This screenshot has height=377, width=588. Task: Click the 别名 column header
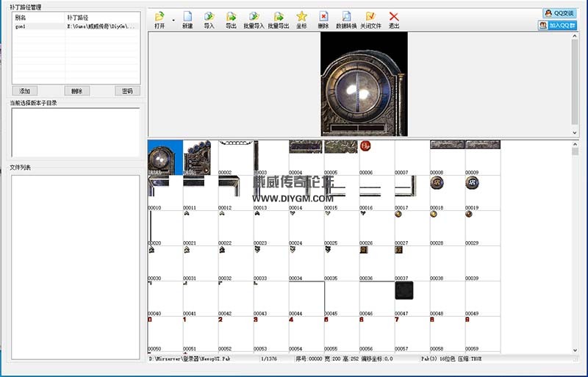pyautogui.click(x=39, y=18)
